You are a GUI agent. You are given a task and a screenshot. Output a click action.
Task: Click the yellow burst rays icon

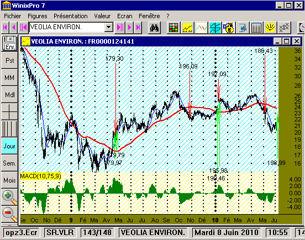[270, 28]
